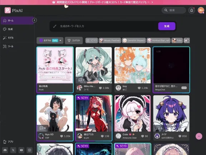Open the Miku heart-hands artwork
Viewport: 206px width, 155px height.
(x=94, y=65)
